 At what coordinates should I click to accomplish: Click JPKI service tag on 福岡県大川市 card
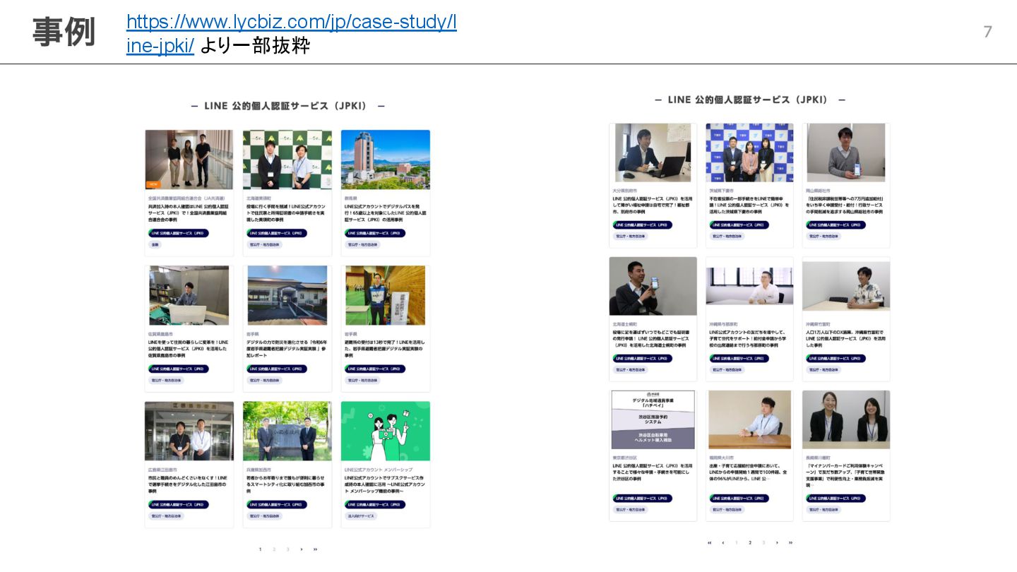739,498
